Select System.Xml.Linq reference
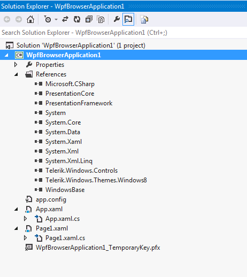Image resolution: width=247 pixels, height=277 pixels. coord(69,161)
